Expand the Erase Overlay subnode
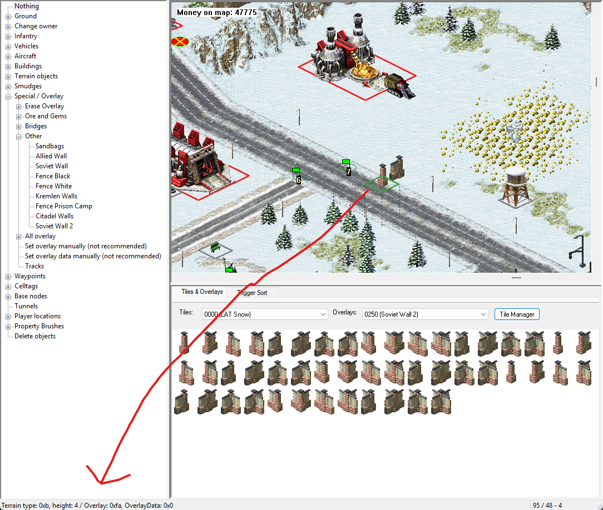Viewport: 603px width, 510px height. (x=18, y=107)
